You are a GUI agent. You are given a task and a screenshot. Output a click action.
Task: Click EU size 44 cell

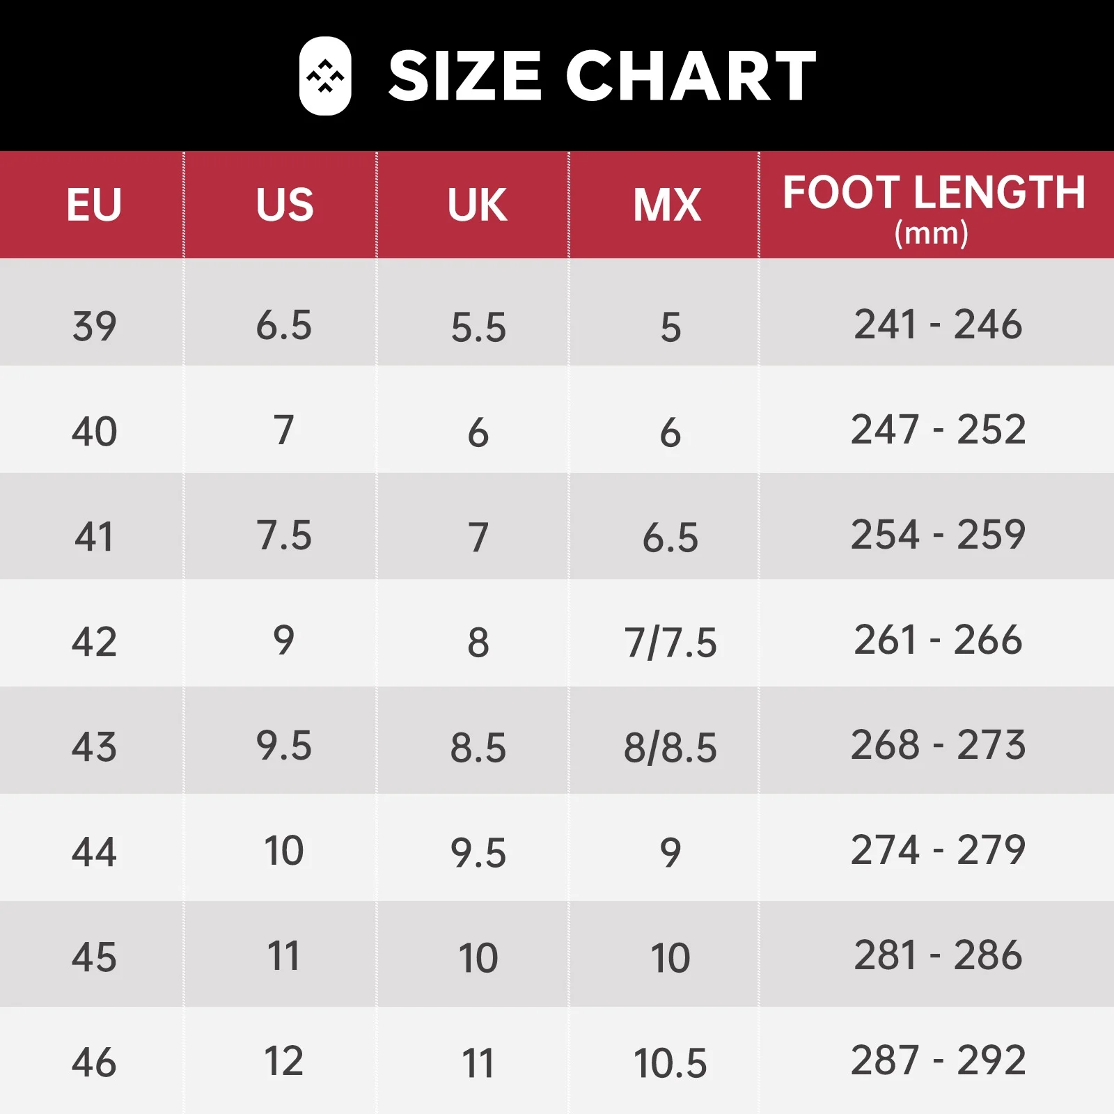point(94,852)
